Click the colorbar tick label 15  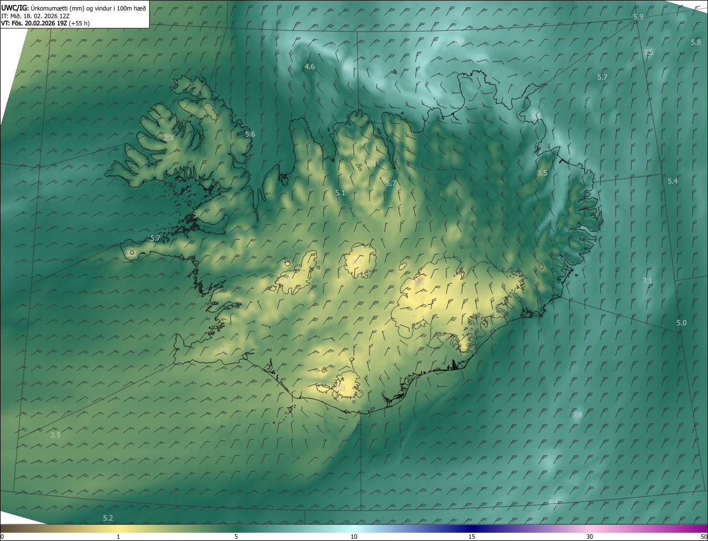coord(472,537)
